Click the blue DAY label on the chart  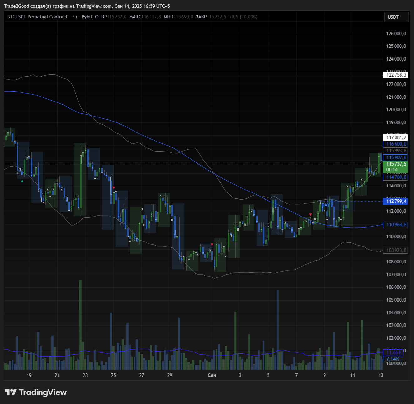pos(325,205)
